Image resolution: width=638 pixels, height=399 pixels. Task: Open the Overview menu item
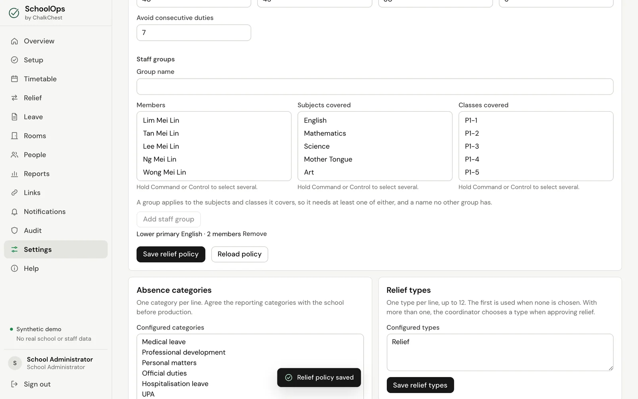coord(56,41)
